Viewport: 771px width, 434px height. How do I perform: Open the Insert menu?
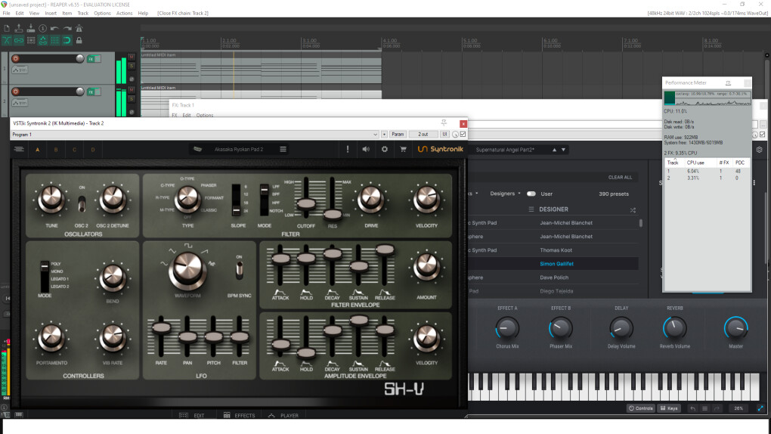click(51, 14)
